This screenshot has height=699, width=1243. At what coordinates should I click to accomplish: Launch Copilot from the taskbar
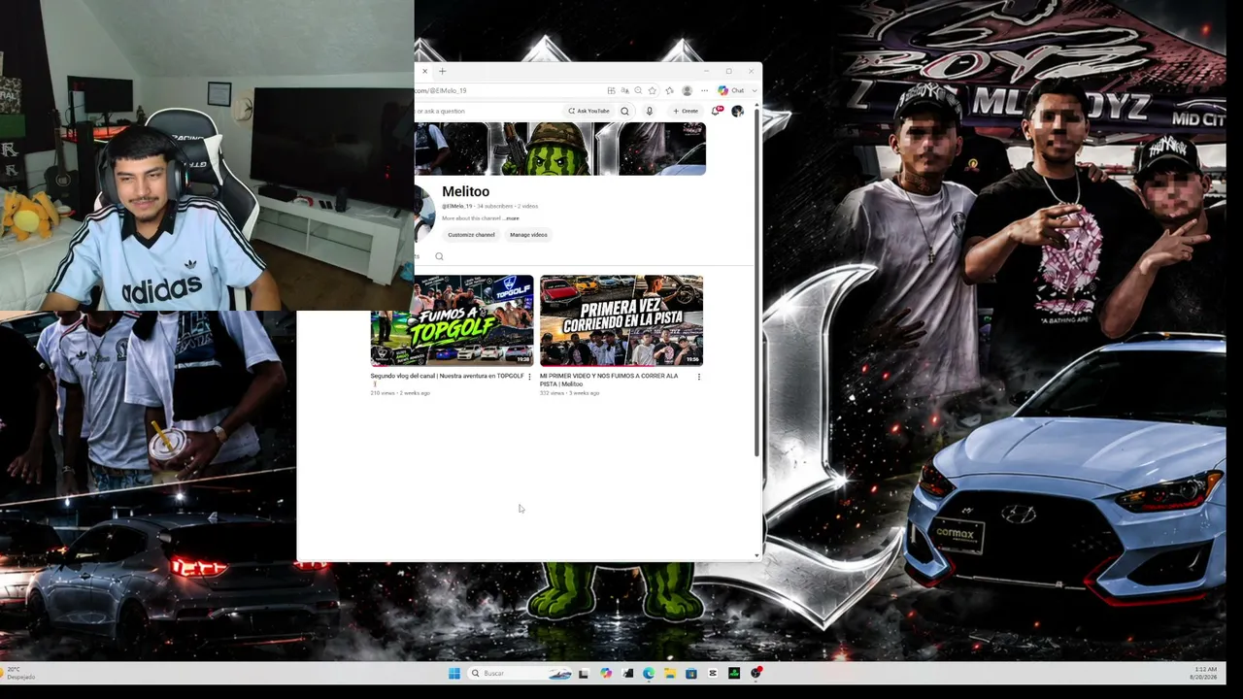coord(606,674)
